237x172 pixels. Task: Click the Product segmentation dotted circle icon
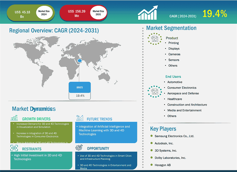coord(155,39)
